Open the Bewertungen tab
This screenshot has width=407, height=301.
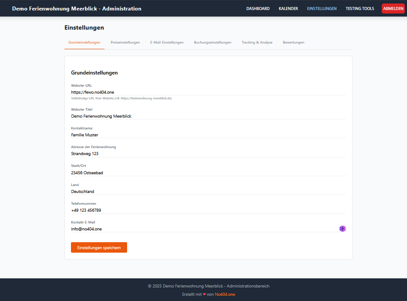point(293,42)
